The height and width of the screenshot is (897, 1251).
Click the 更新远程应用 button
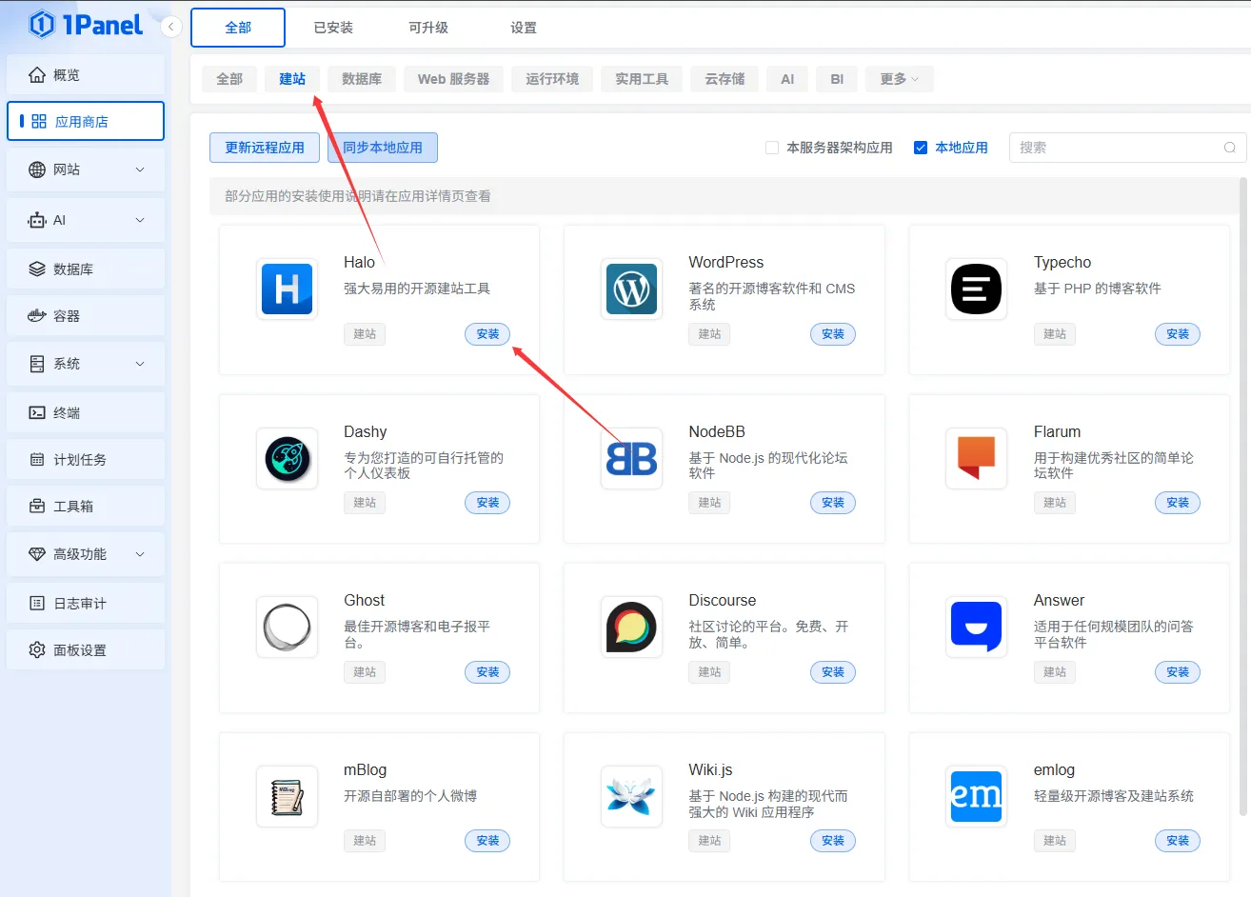point(265,148)
